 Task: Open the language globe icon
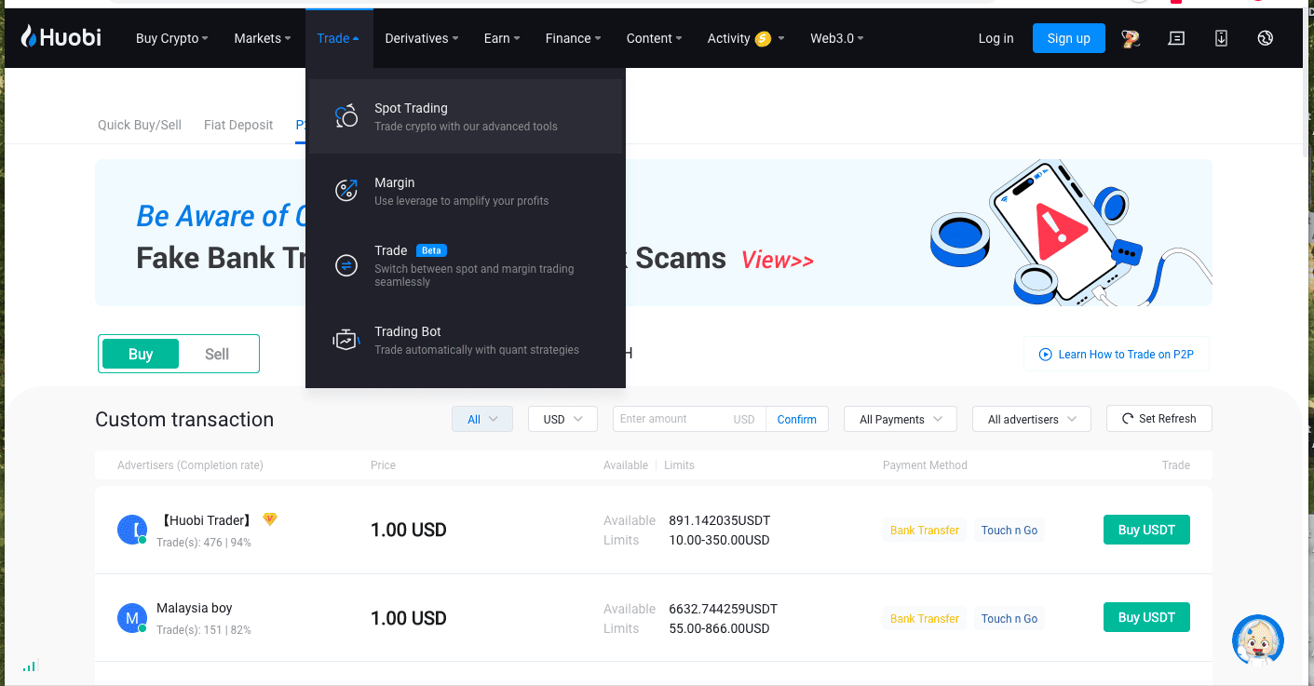(1265, 38)
